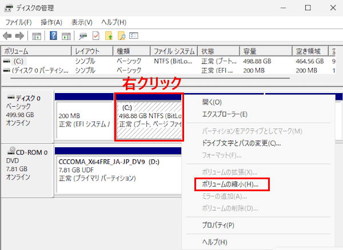This screenshot has height=250, width=343.
Task: Click greyed ボリュームの拡張(X)... menu entry
Action: [229, 172]
